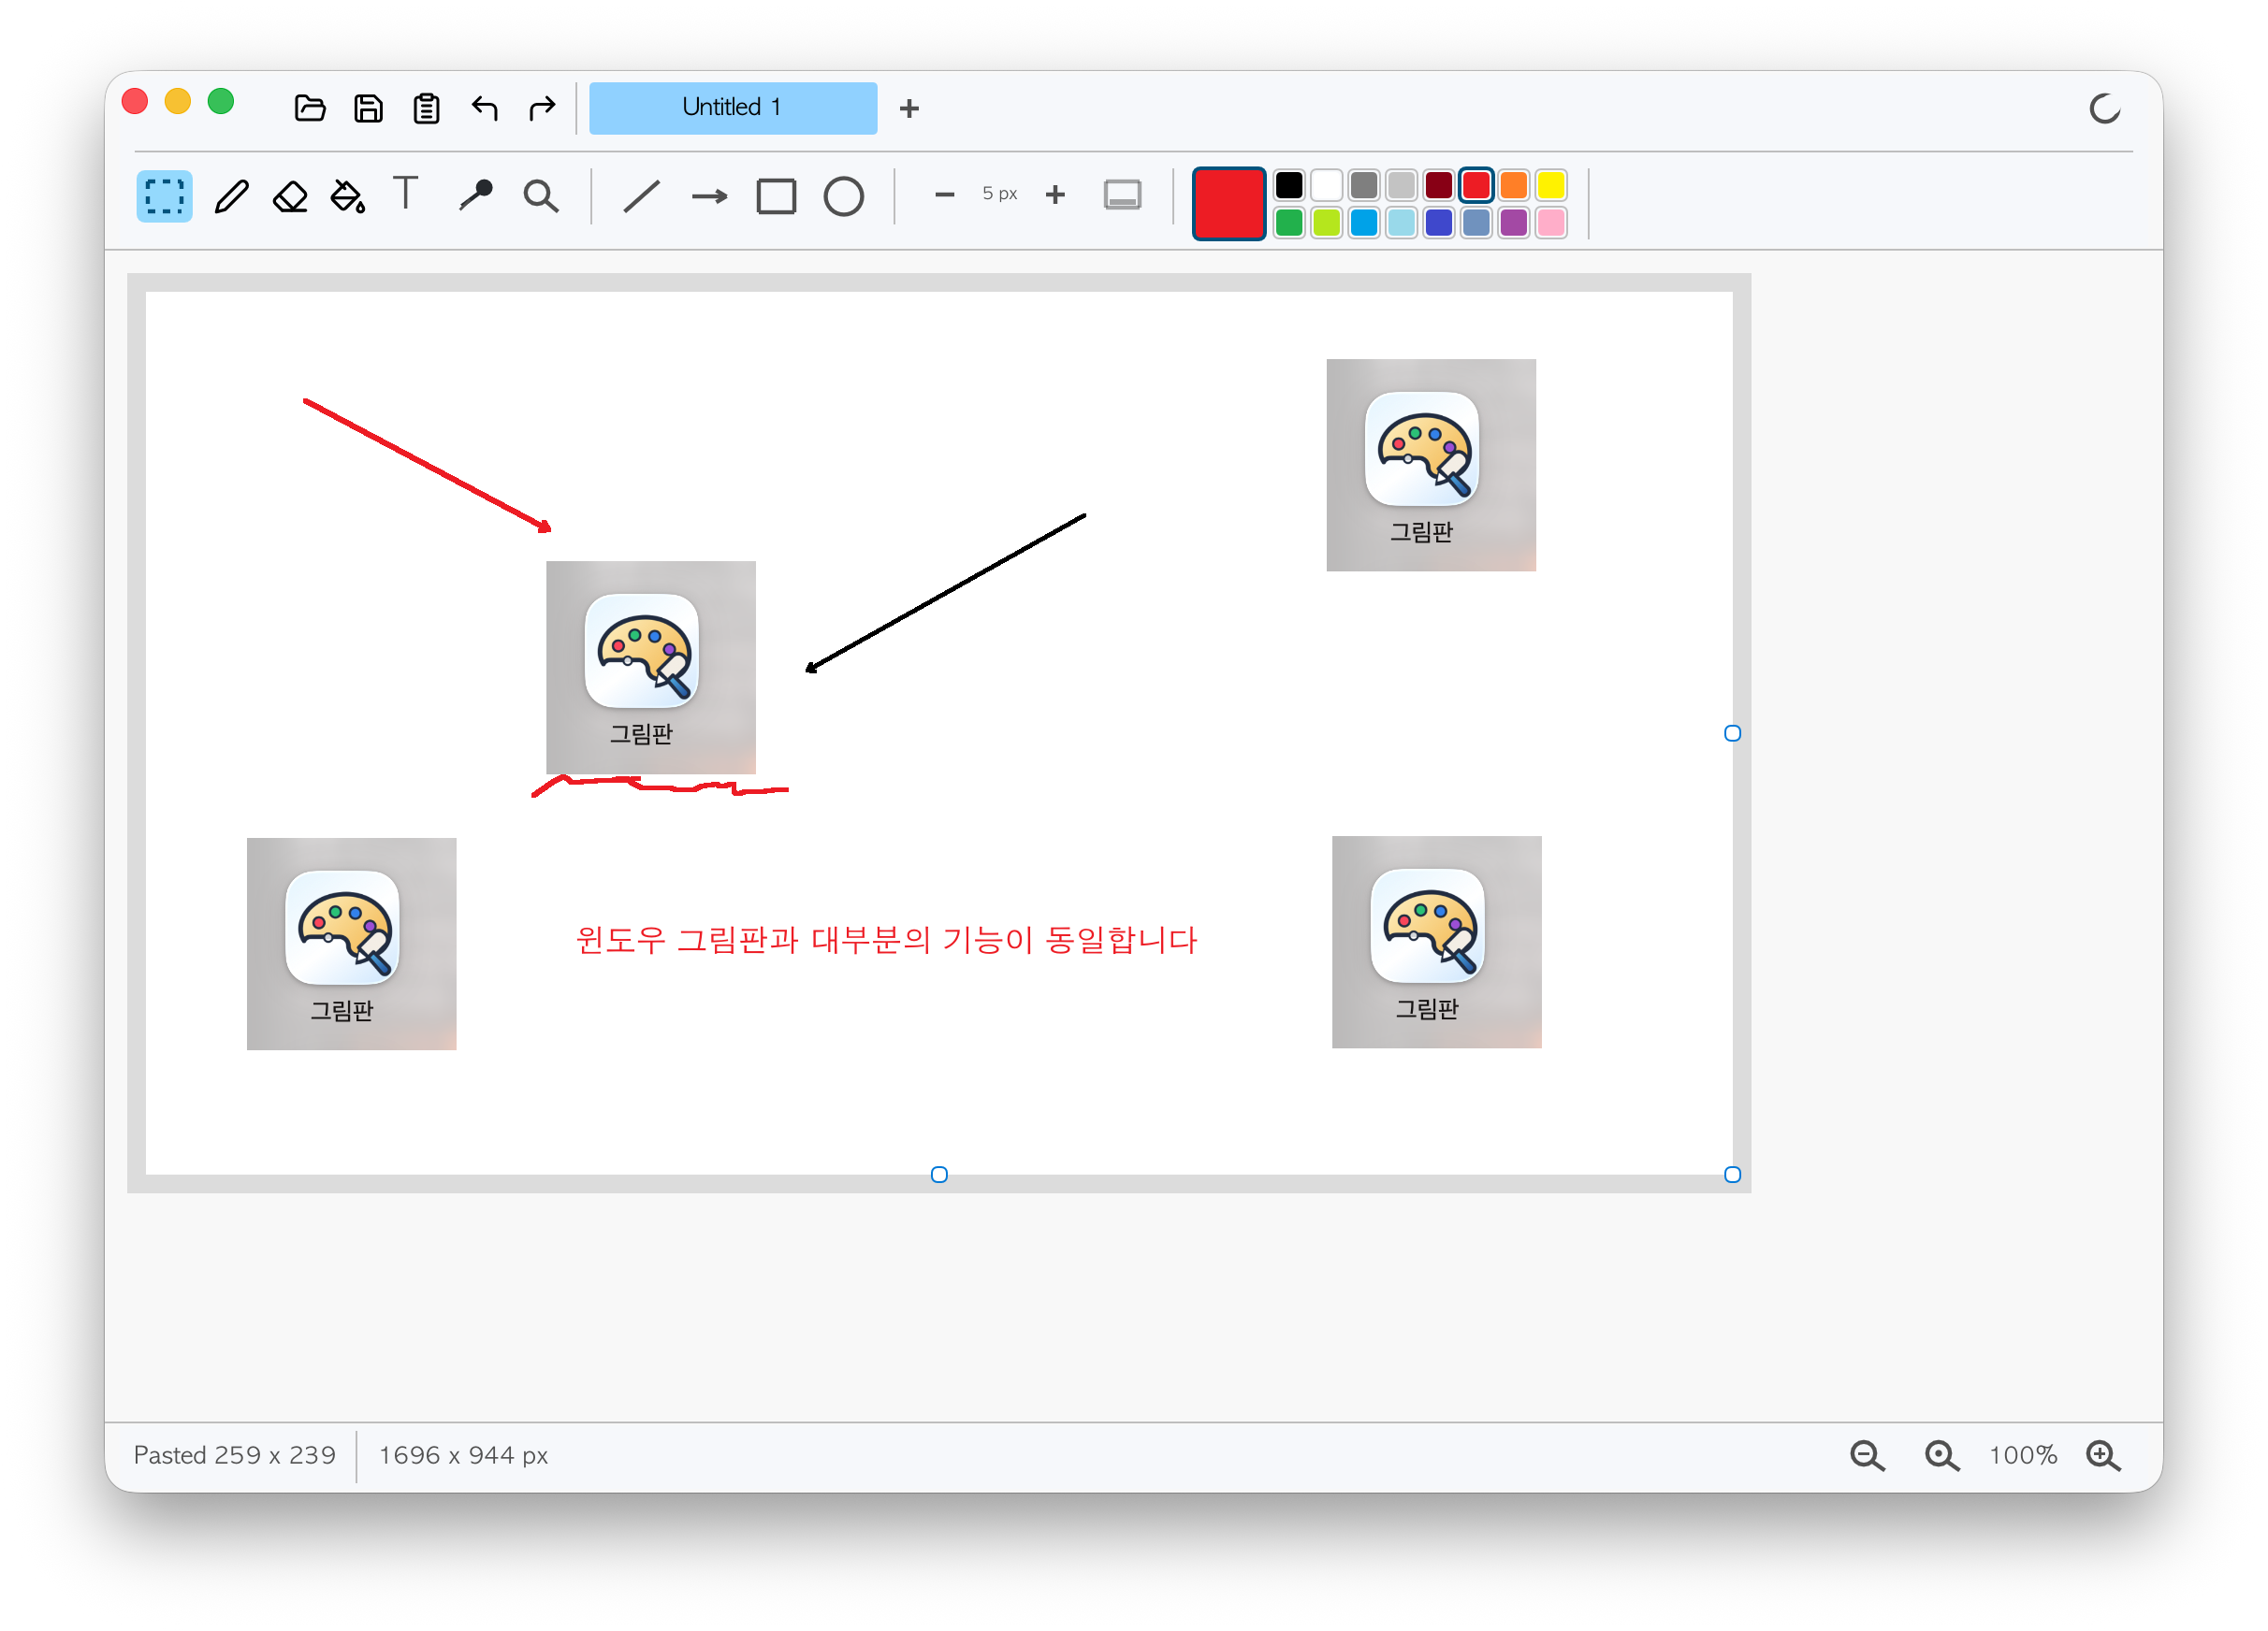This screenshot has width=2268, height=1631.
Task: Click the 'Pasted 259 x 239' status text
Action: [234, 1455]
